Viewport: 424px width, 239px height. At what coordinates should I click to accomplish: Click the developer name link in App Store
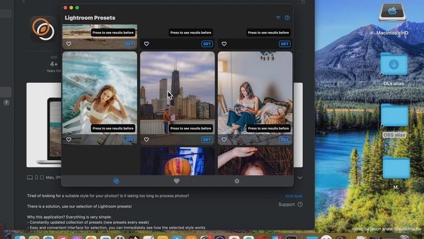[x=293, y=196]
